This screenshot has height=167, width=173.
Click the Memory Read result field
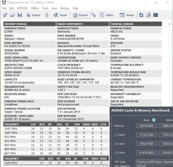tap(147, 126)
